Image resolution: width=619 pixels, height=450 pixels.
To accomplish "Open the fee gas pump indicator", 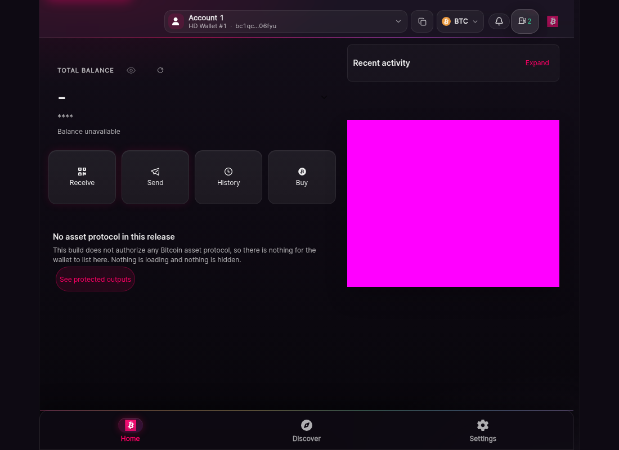I will click(524, 21).
